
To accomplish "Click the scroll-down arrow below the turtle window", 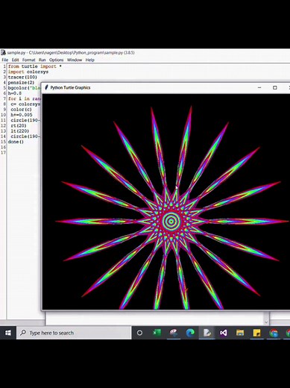I will [x=266, y=322].
